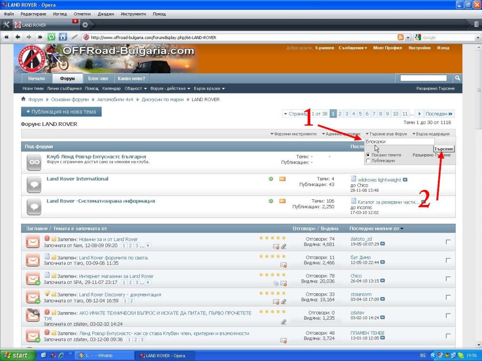Tick checkbox for 'Новини за и от Land Rover' thread
The width and height of the screenshot is (482, 361).
click(448, 242)
